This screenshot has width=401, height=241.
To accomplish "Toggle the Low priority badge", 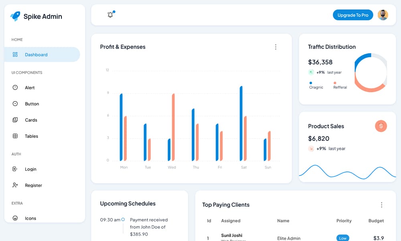I will (342, 238).
